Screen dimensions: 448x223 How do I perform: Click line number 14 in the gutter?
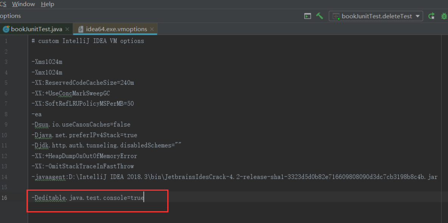(4, 177)
